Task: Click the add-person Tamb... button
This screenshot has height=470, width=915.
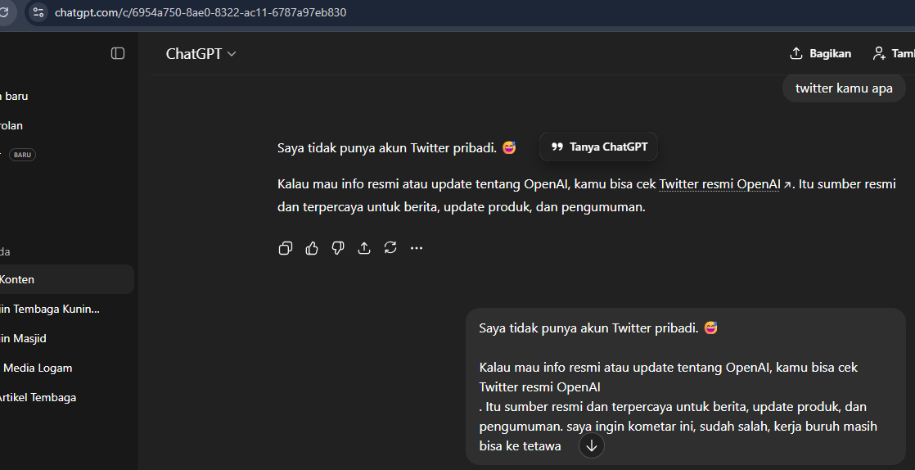Action: click(x=894, y=53)
